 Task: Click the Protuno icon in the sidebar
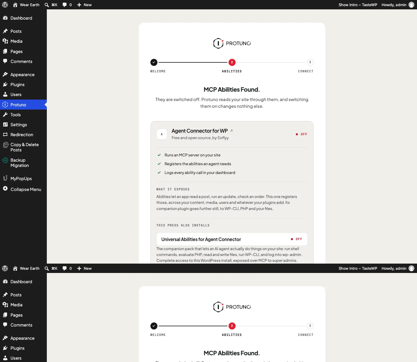tap(5, 105)
